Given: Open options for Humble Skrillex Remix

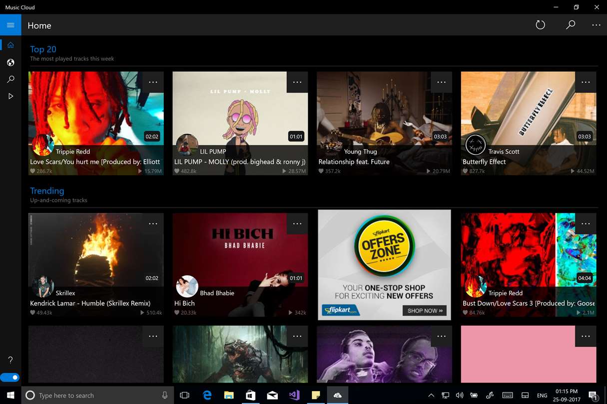Looking at the screenshot, I should (x=153, y=223).
